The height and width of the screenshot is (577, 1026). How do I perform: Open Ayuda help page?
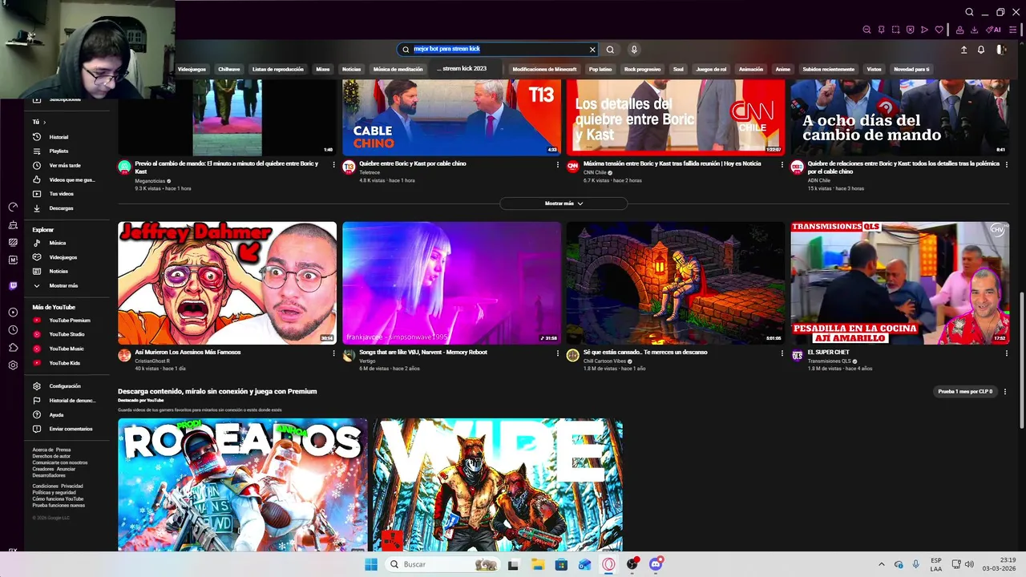point(56,415)
